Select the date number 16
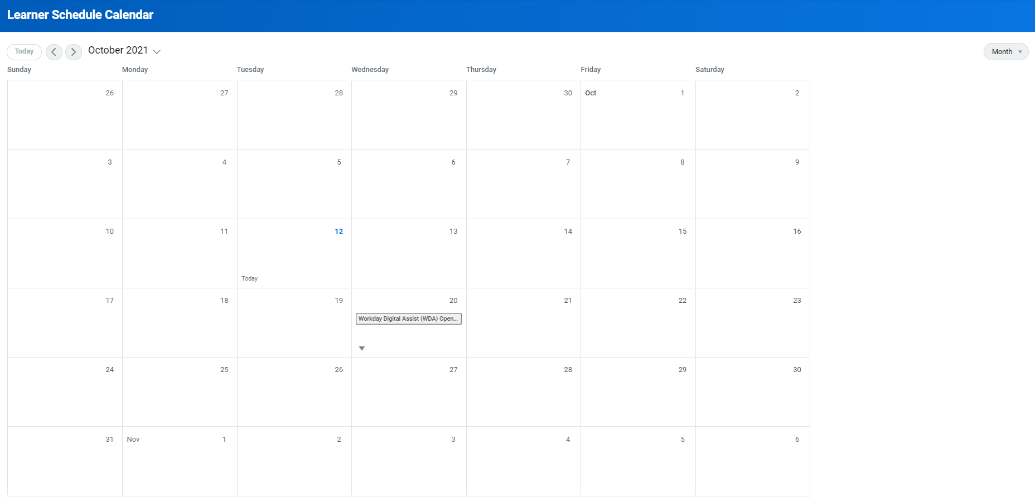The image size is (1035, 502). [797, 231]
